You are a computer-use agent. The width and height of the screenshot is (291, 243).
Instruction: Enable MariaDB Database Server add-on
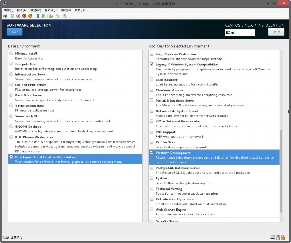pos(152,100)
